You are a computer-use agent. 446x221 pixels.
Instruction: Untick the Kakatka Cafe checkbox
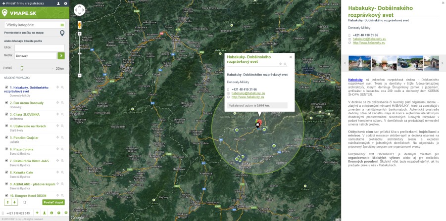tap(6, 172)
